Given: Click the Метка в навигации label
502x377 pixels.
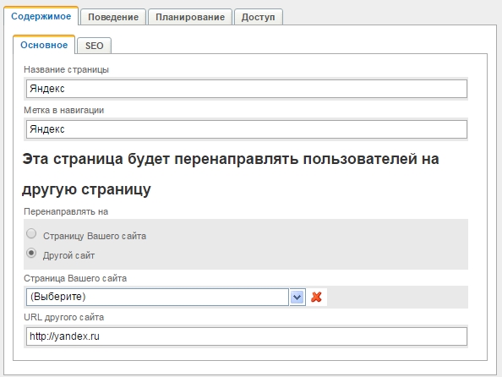Looking at the screenshot, I should 64,110.
